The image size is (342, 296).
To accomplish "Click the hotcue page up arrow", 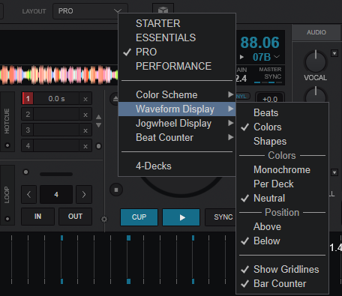I will tap(99, 117).
